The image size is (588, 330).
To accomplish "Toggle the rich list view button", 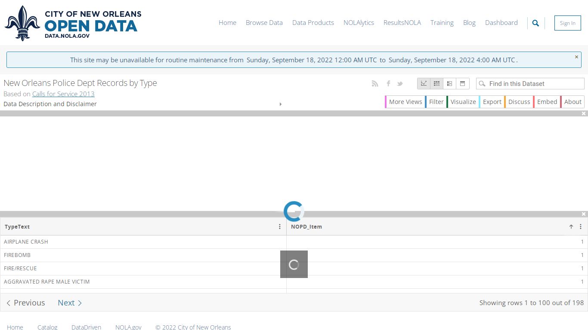I will coord(450,83).
